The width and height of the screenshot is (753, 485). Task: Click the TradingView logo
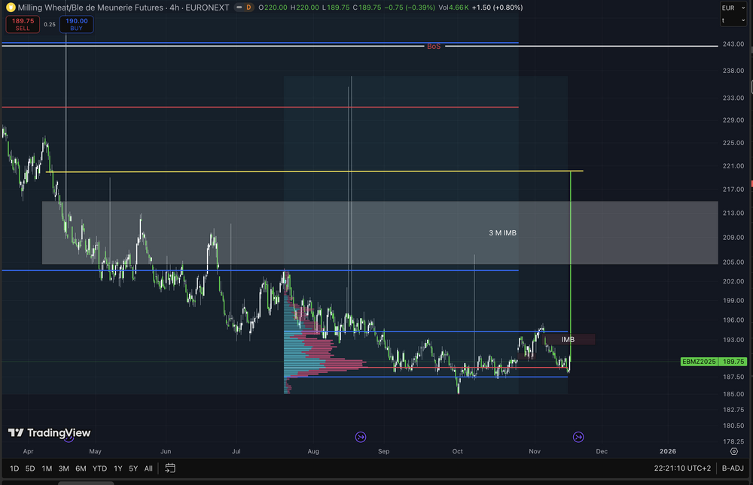pos(49,432)
